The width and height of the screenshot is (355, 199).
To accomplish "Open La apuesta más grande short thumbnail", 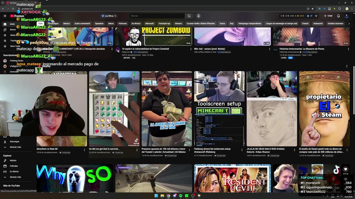I will (167, 109).
